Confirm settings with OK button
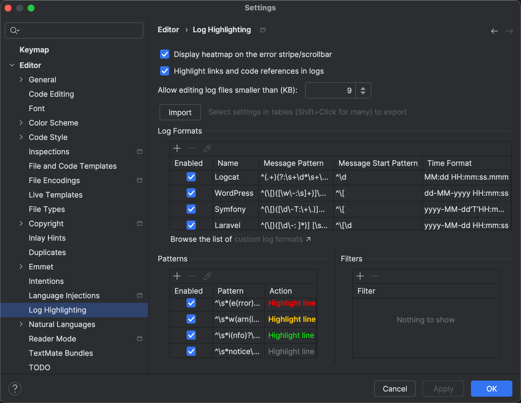521x403 pixels. (492, 389)
